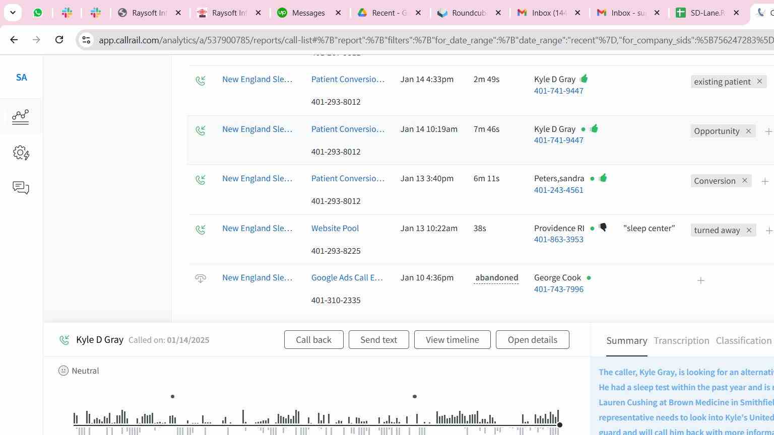This screenshot has height=435, width=774.
Task: Switch to the WhatsApp browser tab
Action: [x=38, y=13]
